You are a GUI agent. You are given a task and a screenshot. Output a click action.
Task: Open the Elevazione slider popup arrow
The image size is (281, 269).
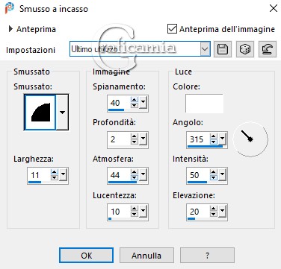coord(222,212)
